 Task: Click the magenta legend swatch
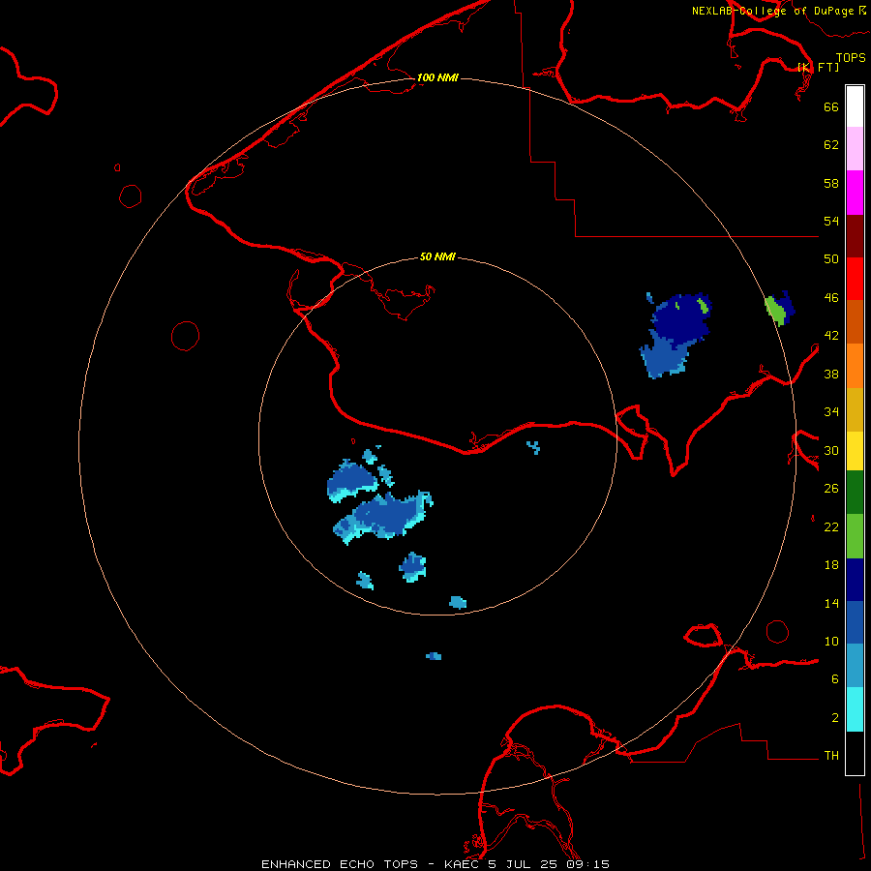(855, 193)
